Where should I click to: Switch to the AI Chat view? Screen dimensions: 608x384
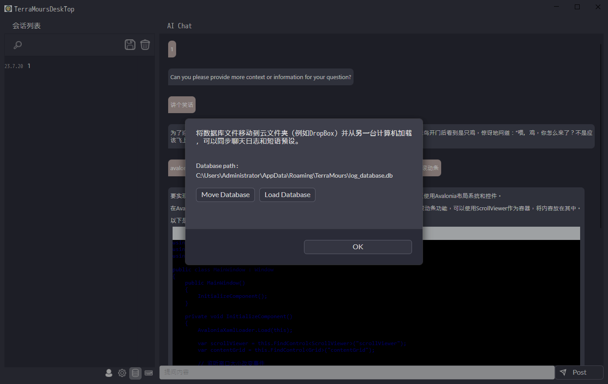point(179,26)
